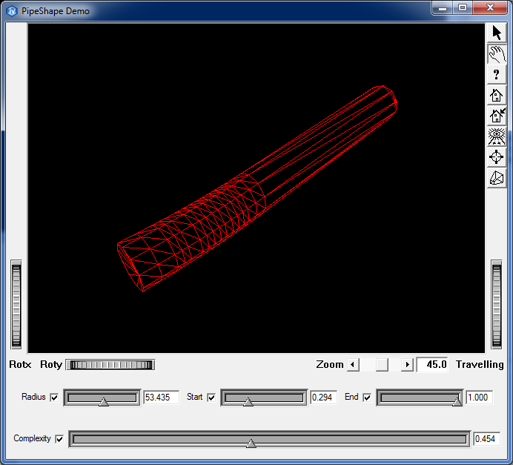Click the Complexity slider handle
513x465 pixels.
[x=251, y=443]
